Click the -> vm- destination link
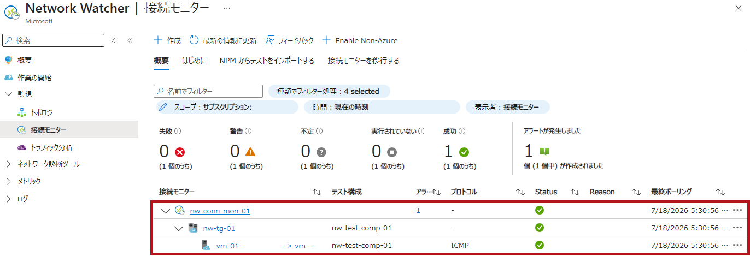The width and height of the screenshot is (750, 256). pos(300,246)
